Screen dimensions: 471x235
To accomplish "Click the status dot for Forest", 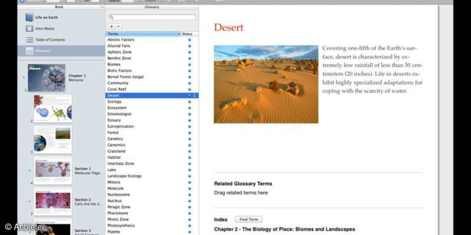I will pos(190,133).
